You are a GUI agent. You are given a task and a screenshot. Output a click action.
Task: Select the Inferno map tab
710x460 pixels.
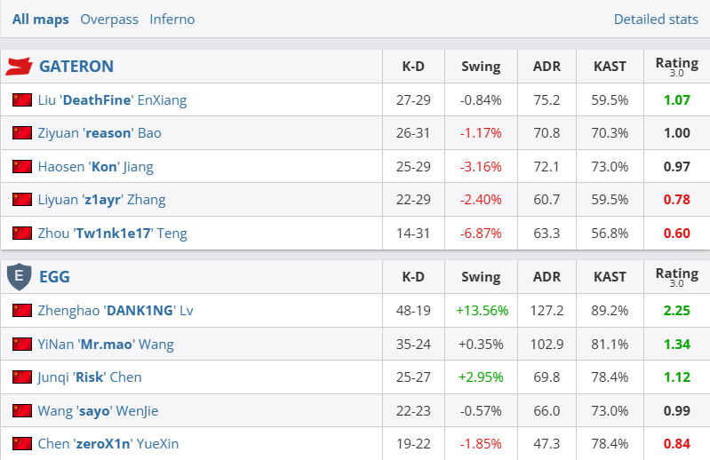(172, 19)
